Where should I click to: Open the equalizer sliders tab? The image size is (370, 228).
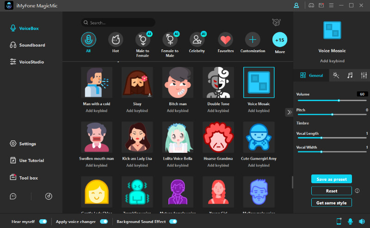coord(364,75)
